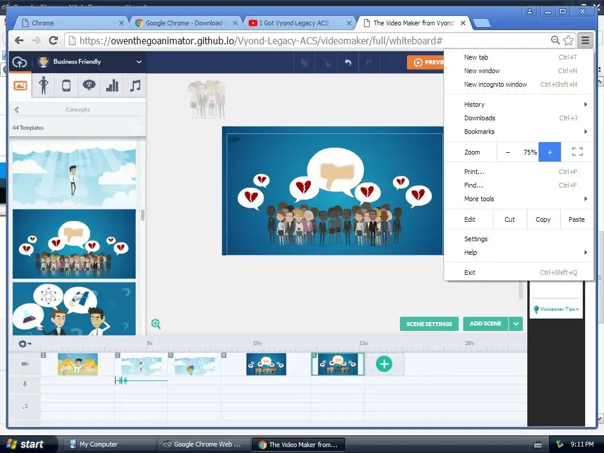The width and height of the screenshot is (604, 453).
Task: Click Chrome browser back arrow
Action: click(19, 41)
